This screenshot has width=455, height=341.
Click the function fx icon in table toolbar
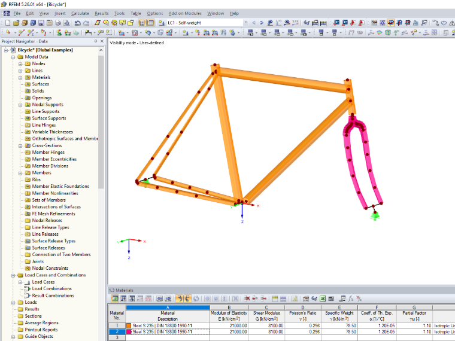tap(351, 299)
